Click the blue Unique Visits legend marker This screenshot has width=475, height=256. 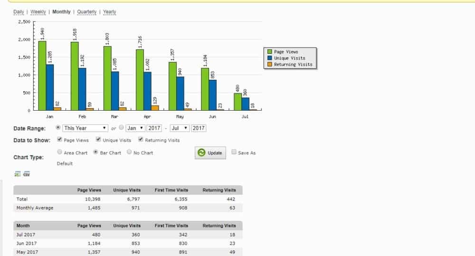click(x=270, y=58)
